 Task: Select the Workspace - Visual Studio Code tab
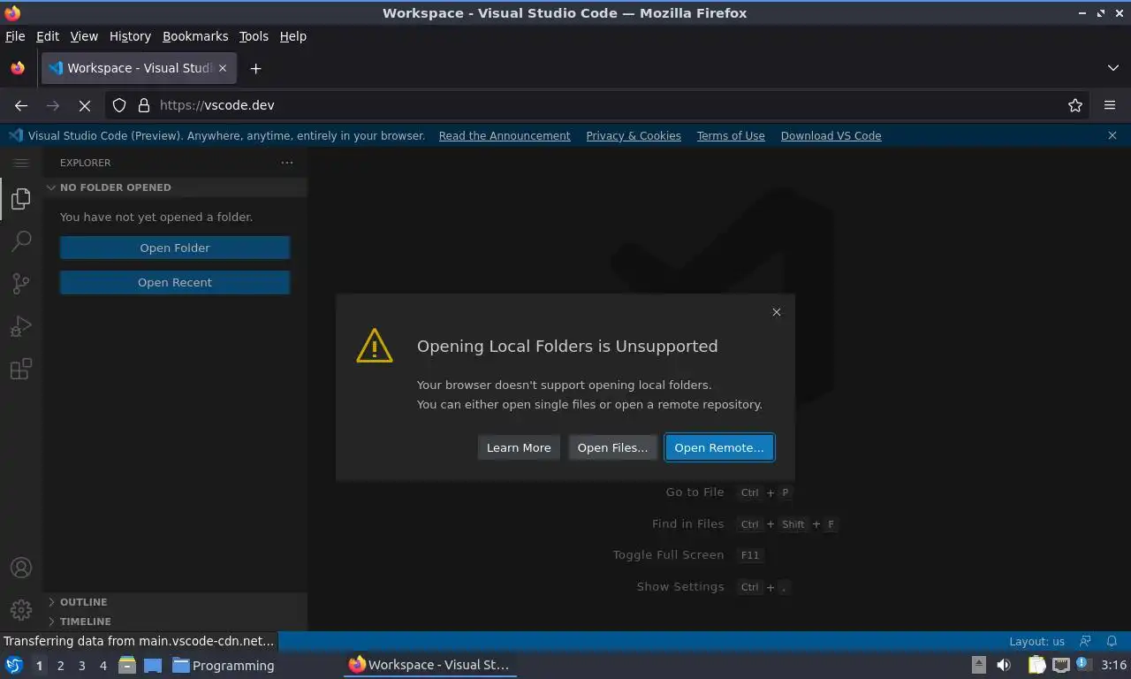tap(139, 68)
